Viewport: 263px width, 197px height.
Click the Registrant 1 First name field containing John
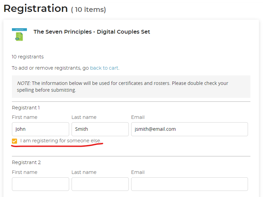[x=40, y=129]
